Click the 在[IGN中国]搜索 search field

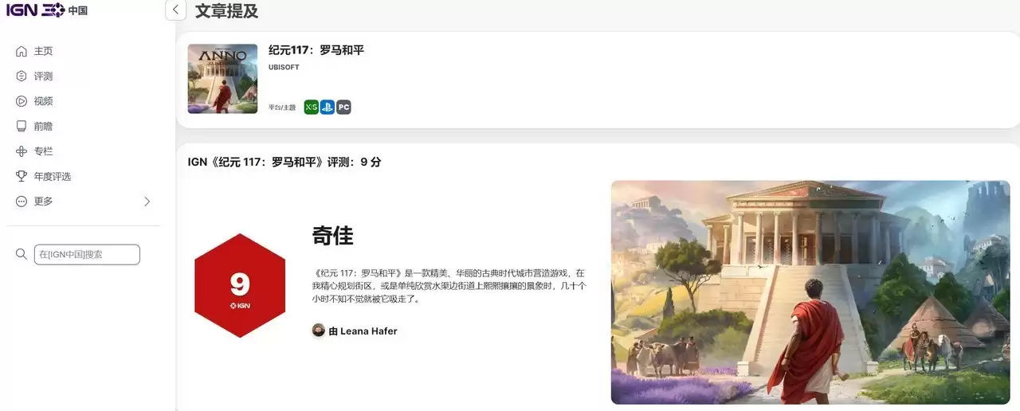click(x=87, y=255)
